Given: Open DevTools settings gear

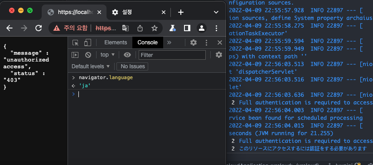Looking at the screenshot, I should click(194, 42).
